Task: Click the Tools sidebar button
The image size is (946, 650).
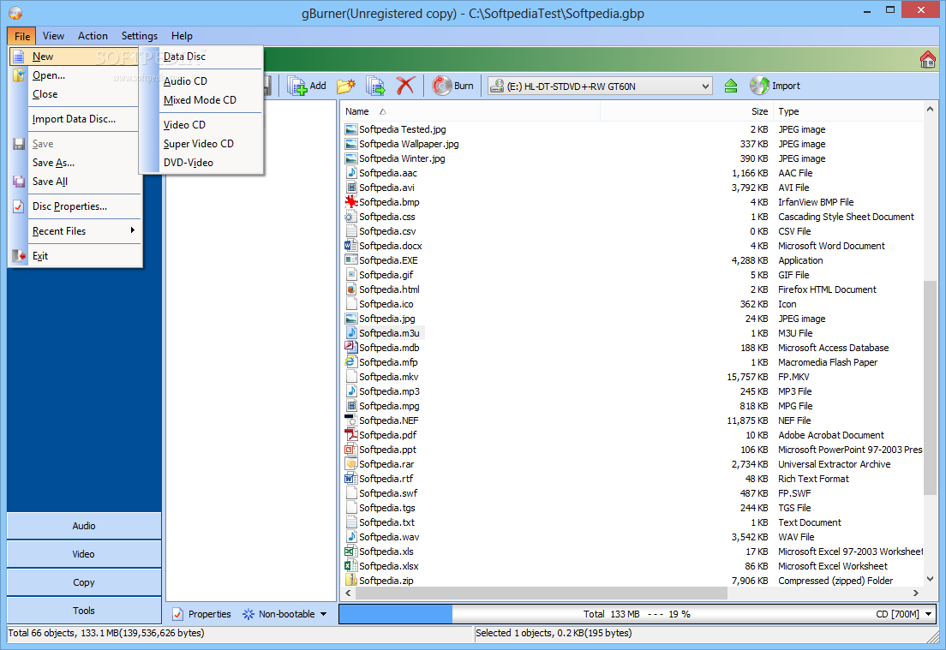Action: pyautogui.click(x=84, y=611)
